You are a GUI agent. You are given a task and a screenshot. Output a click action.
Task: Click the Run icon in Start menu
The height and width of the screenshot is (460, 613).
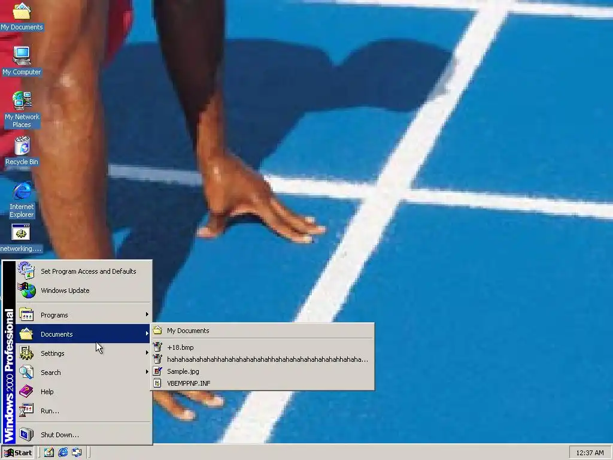26,410
